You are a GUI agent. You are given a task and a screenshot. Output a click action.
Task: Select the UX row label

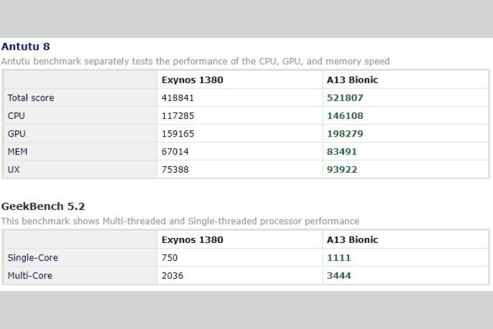(x=13, y=170)
